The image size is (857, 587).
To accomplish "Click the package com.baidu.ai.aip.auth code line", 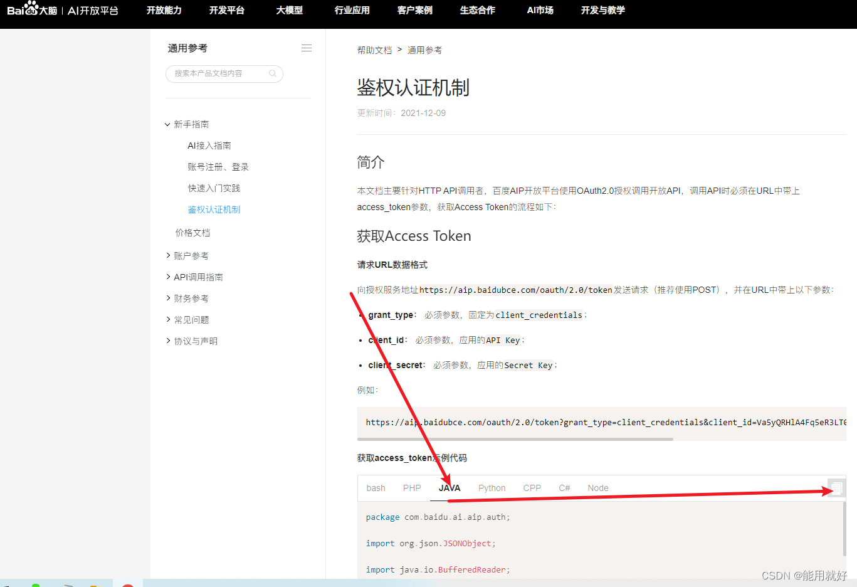I will coord(438,517).
